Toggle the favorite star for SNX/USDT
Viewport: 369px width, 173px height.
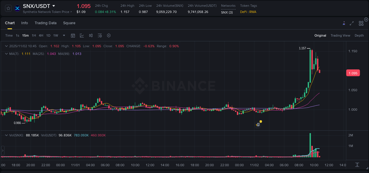point(8,8)
